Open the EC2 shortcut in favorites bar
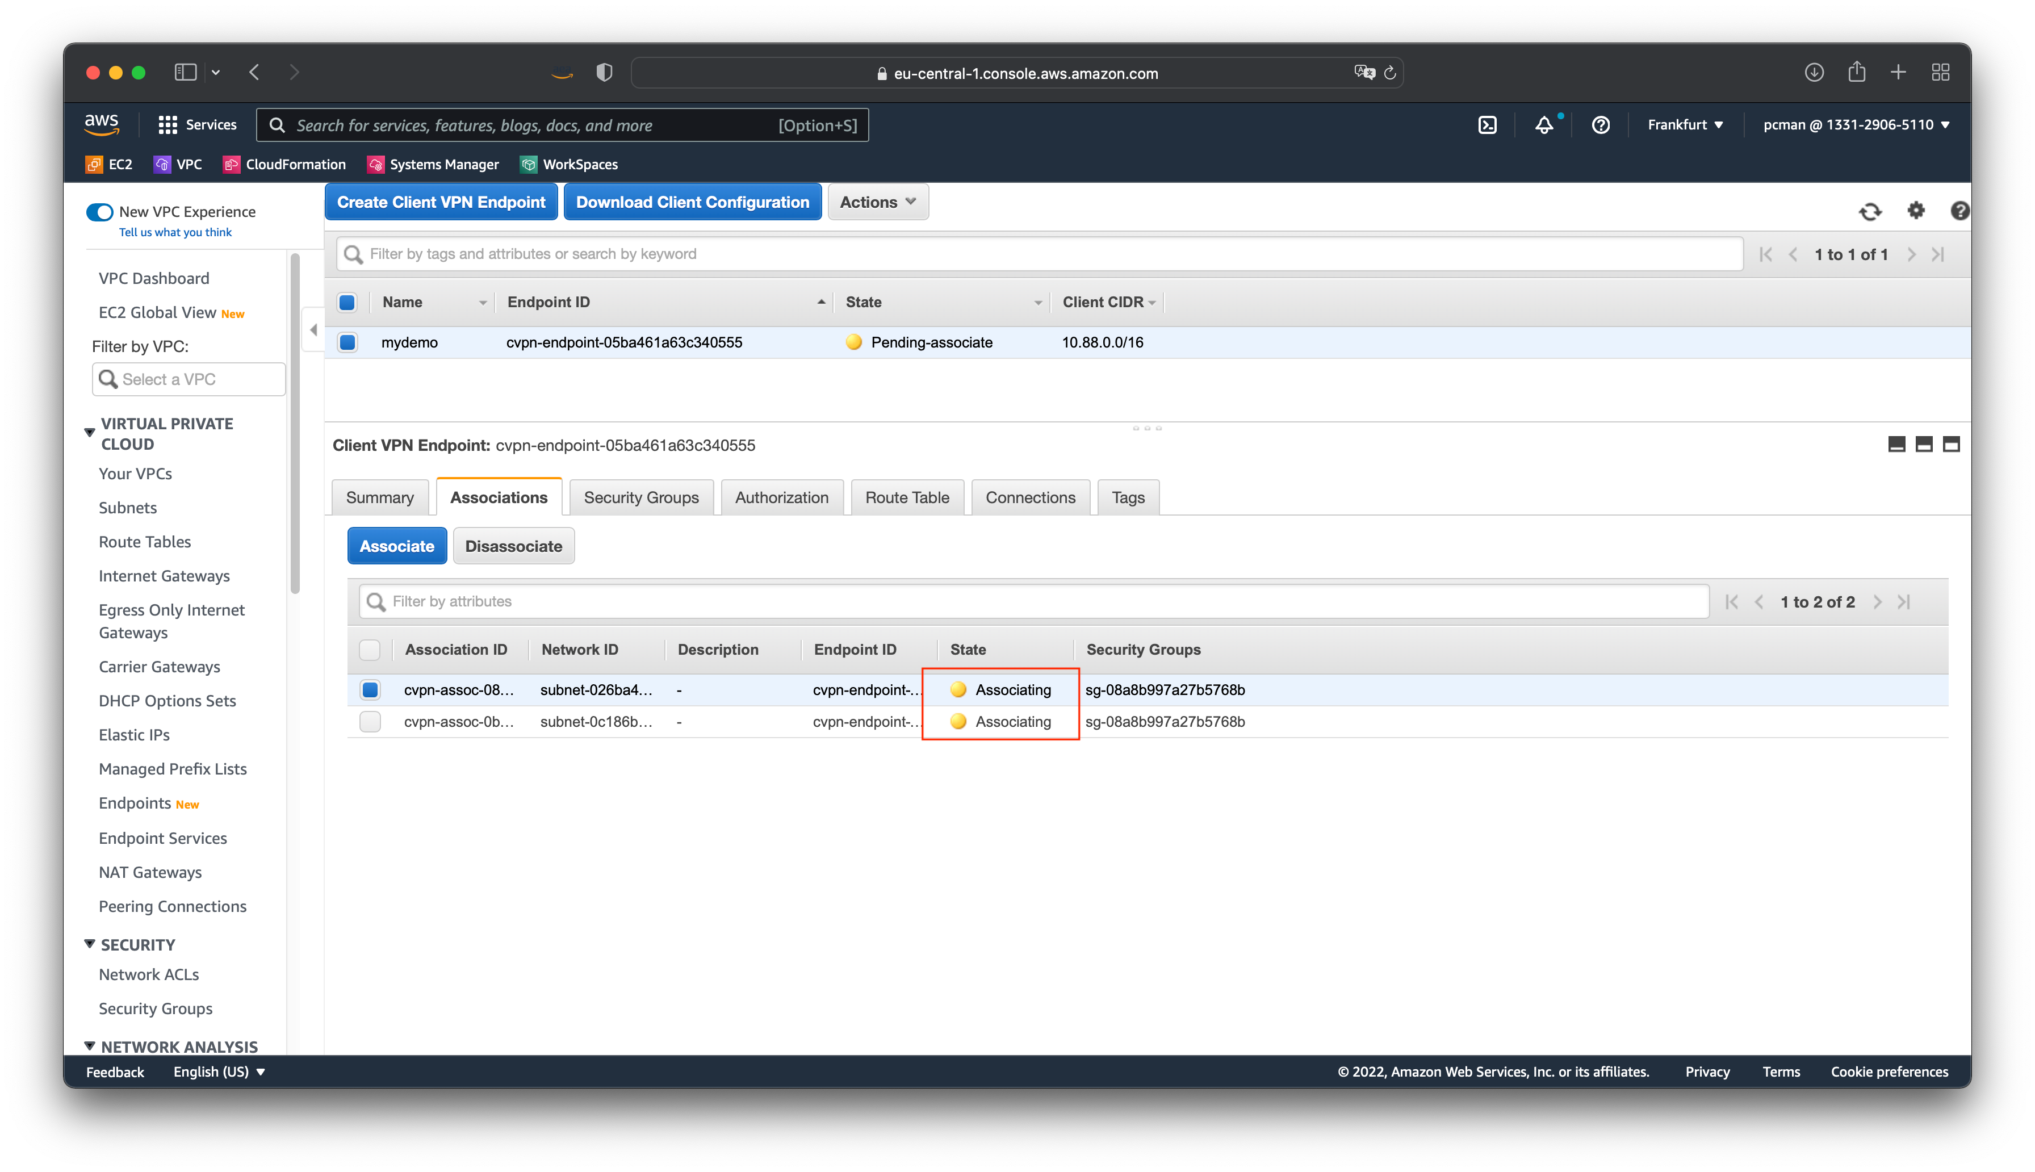This screenshot has width=2035, height=1172. click(x=108, y=164)
